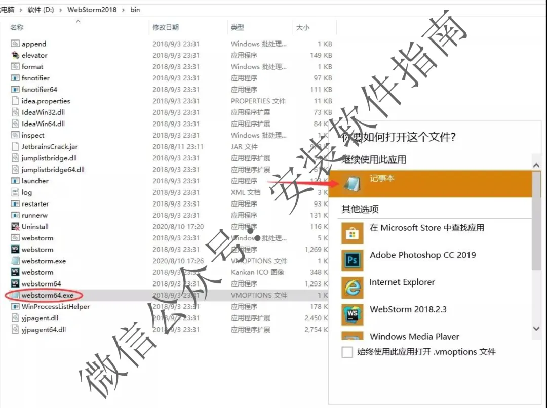
Task: Click the restarter application icon
Action: coord(15,203)
